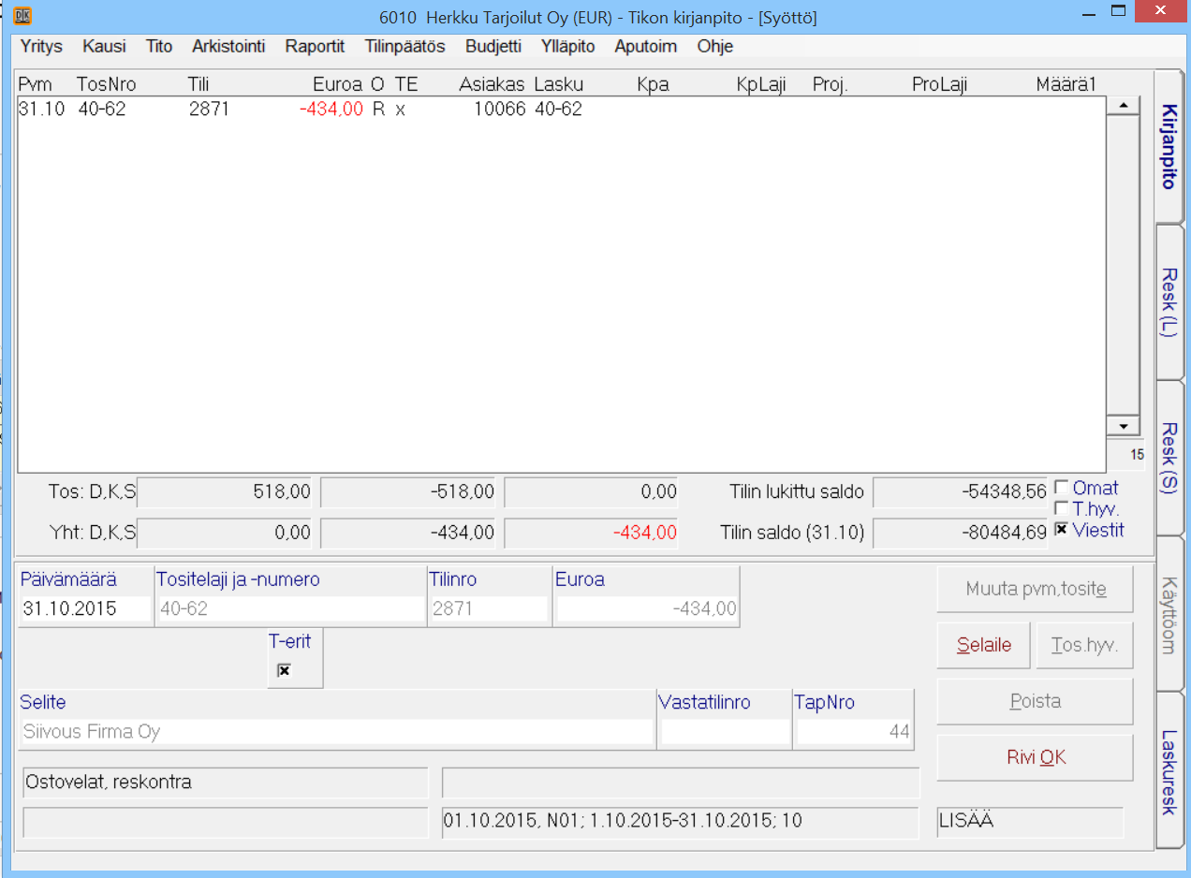Switch to the Käyttöom side tab

(x=1169, y=614)
